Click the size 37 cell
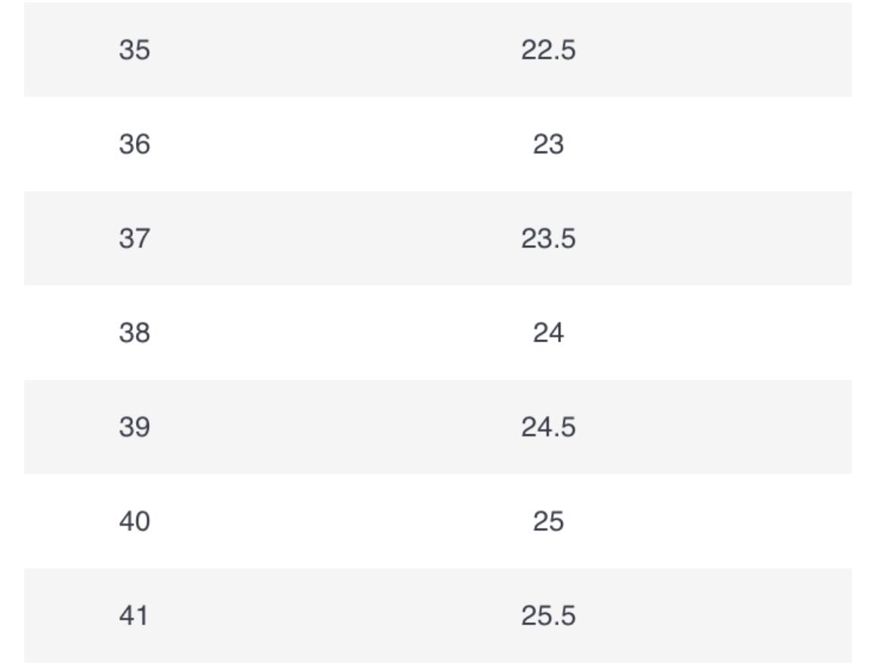Viewport: 870px width, 667px height. (134, 238)
